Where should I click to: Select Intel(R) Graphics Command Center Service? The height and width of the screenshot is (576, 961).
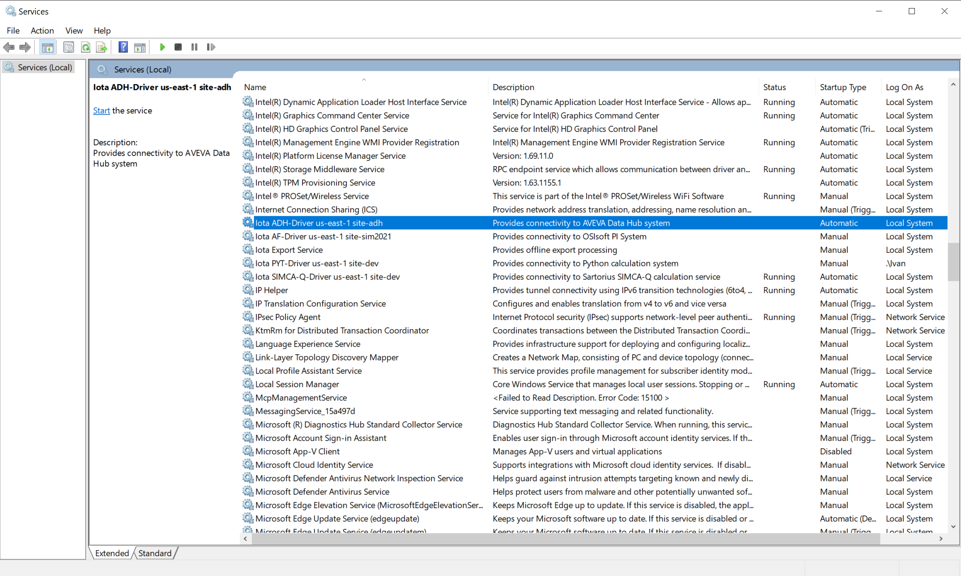coord(594,115)
